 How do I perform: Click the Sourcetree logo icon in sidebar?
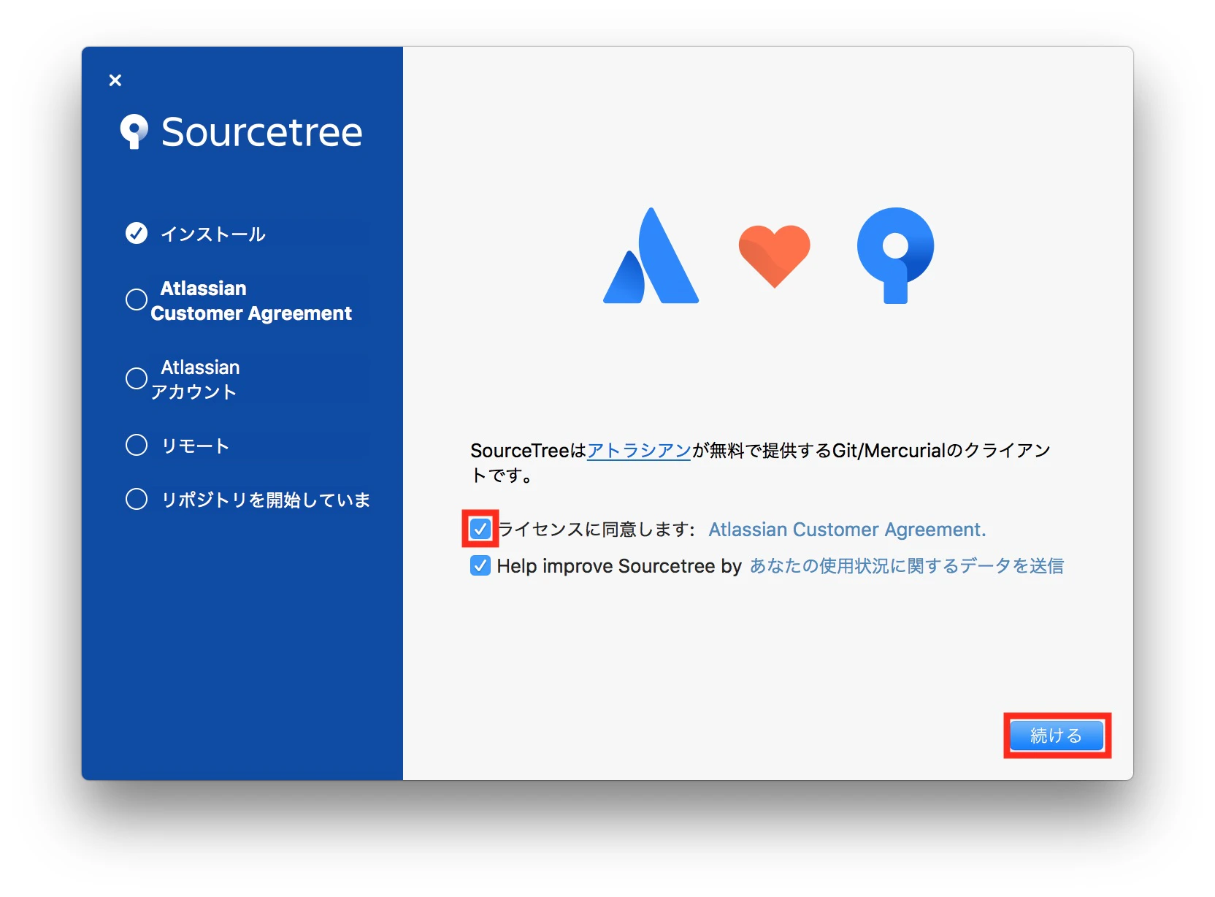134,132
